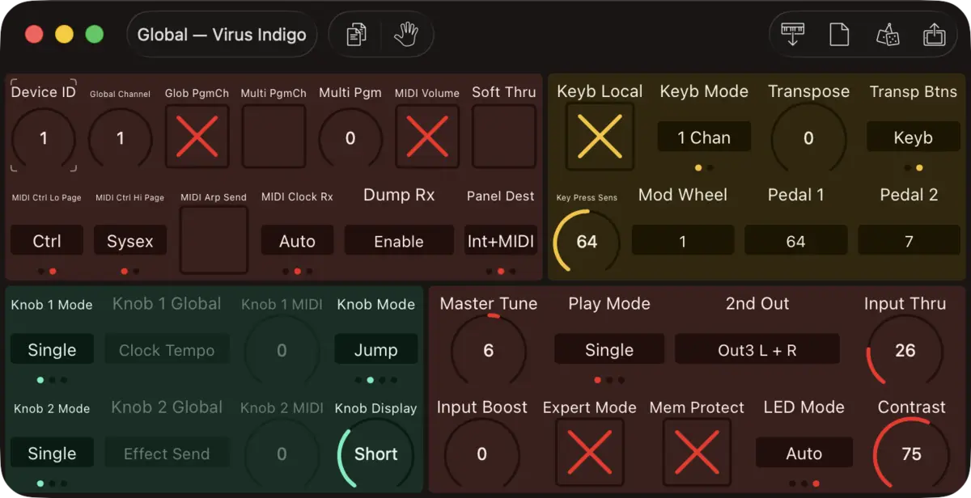The height and width of the screenshot is (498, 971).
Task: Click the Mod Wheel value field
Action: pyautogui.click(x=683, y=240)
